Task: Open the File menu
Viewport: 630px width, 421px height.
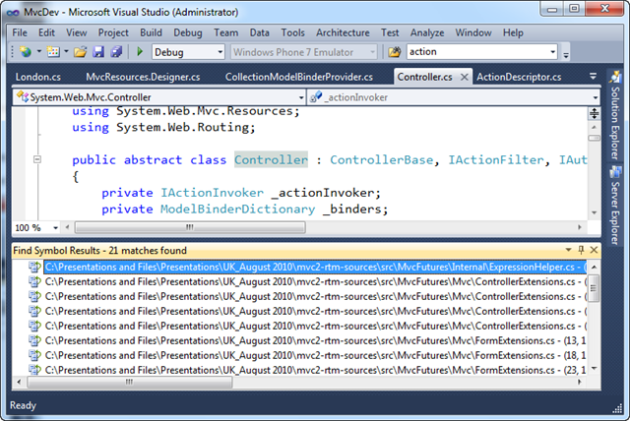Action: click(x=20, y=32)
